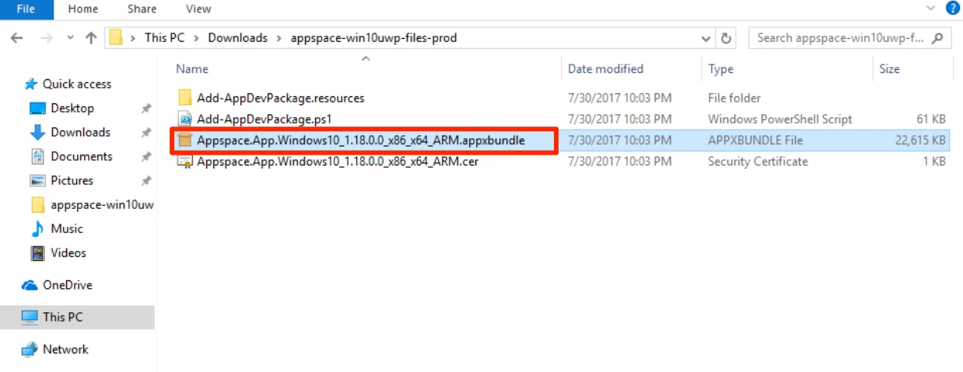This screenshot has width=963, height=372.
Task: Switch to the View ribbon tab
Action: click(198, 9)
